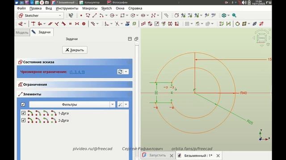The image size is (286, 160).
Task: Toggle construction geometry mode
Action: point(166,16)
